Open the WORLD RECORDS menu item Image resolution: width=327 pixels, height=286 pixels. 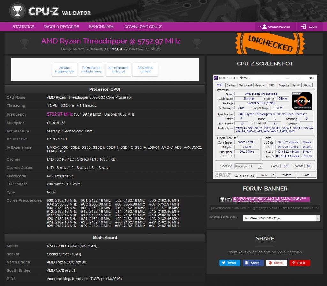pyautogui.click(x=61, y=27)
